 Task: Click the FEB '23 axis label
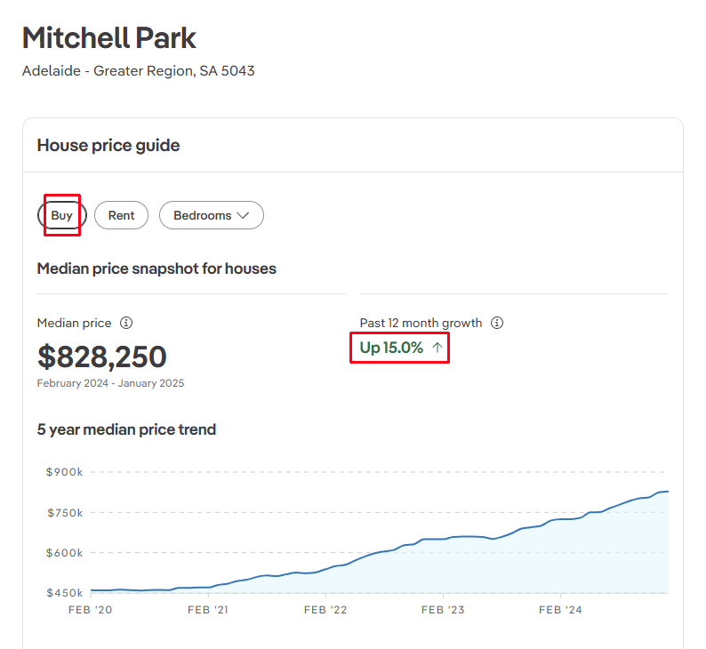pos(443,610)
